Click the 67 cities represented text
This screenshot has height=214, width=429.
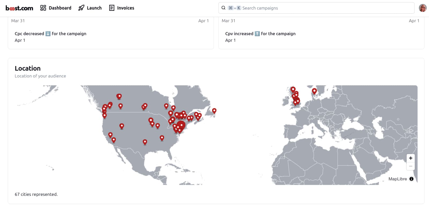36,194
